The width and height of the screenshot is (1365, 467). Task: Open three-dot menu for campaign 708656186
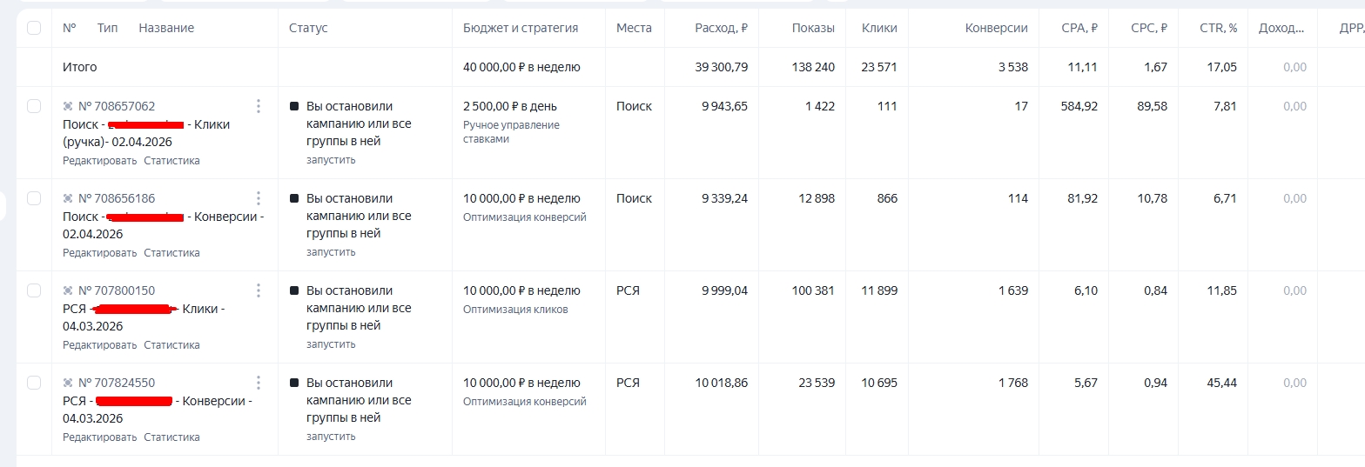pos(259,198)
